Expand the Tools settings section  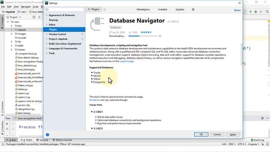[46, 53]
